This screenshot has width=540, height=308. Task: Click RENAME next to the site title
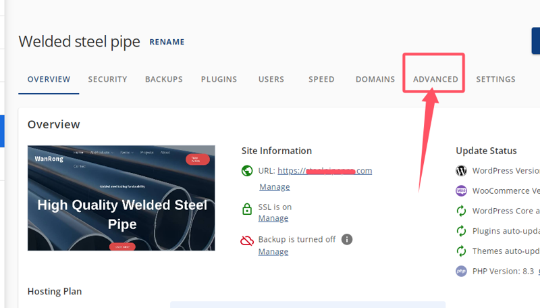click(167, 42)
